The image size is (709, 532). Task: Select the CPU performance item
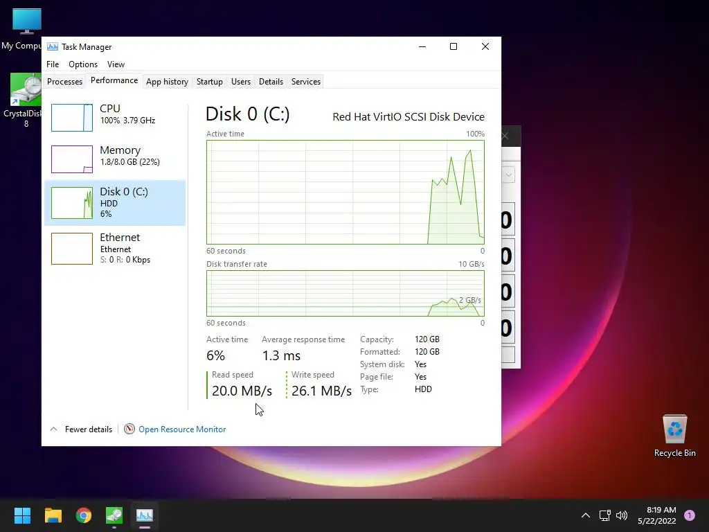coord(115,116)
